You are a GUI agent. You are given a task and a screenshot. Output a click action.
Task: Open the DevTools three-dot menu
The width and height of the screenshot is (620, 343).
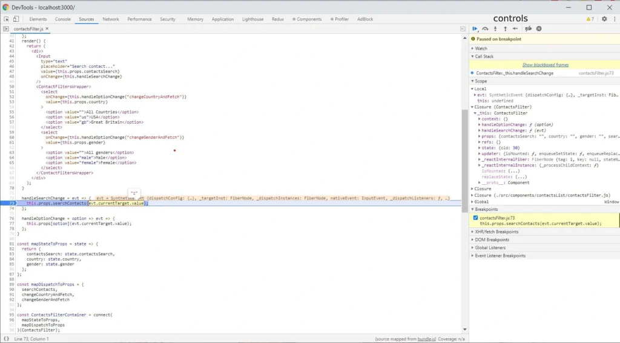click(615, 19)
